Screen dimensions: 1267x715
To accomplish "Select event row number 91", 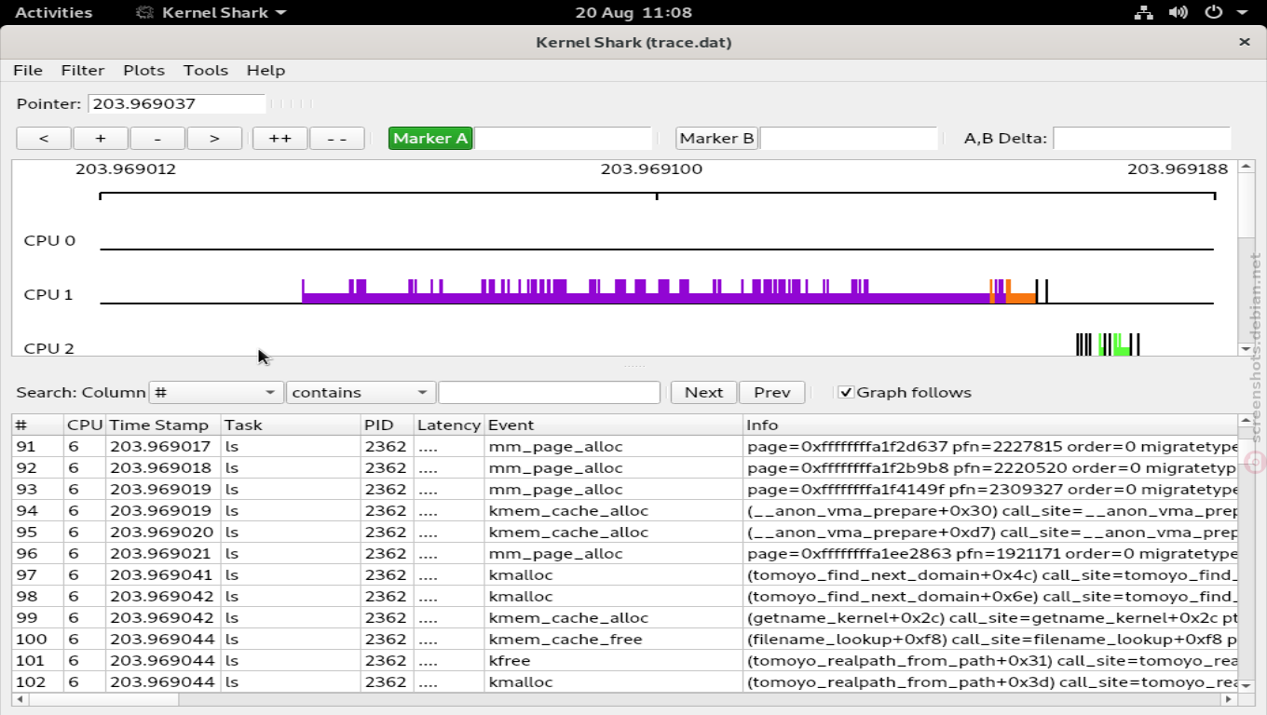I will pyautogui.click(x=624, y=447).
